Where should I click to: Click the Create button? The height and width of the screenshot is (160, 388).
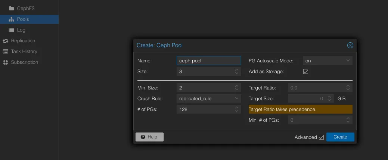pos(340,137)
